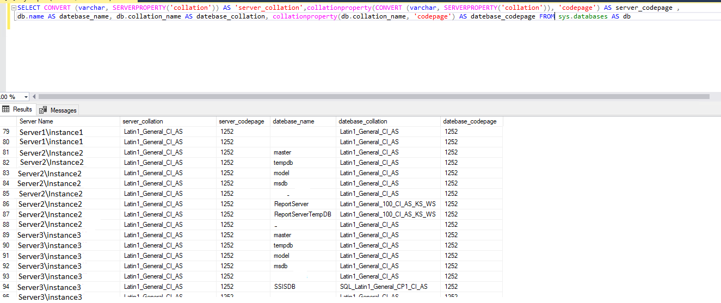Open the zoom percentage dropdown
Screen dimensions: 721x303
pyautogui.click(x=26, y=97)
